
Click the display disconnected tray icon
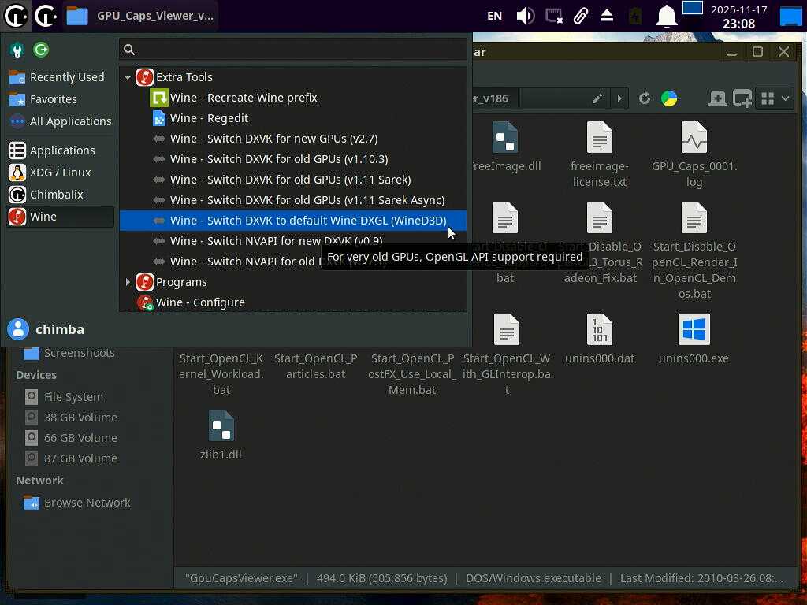(554, 16)
